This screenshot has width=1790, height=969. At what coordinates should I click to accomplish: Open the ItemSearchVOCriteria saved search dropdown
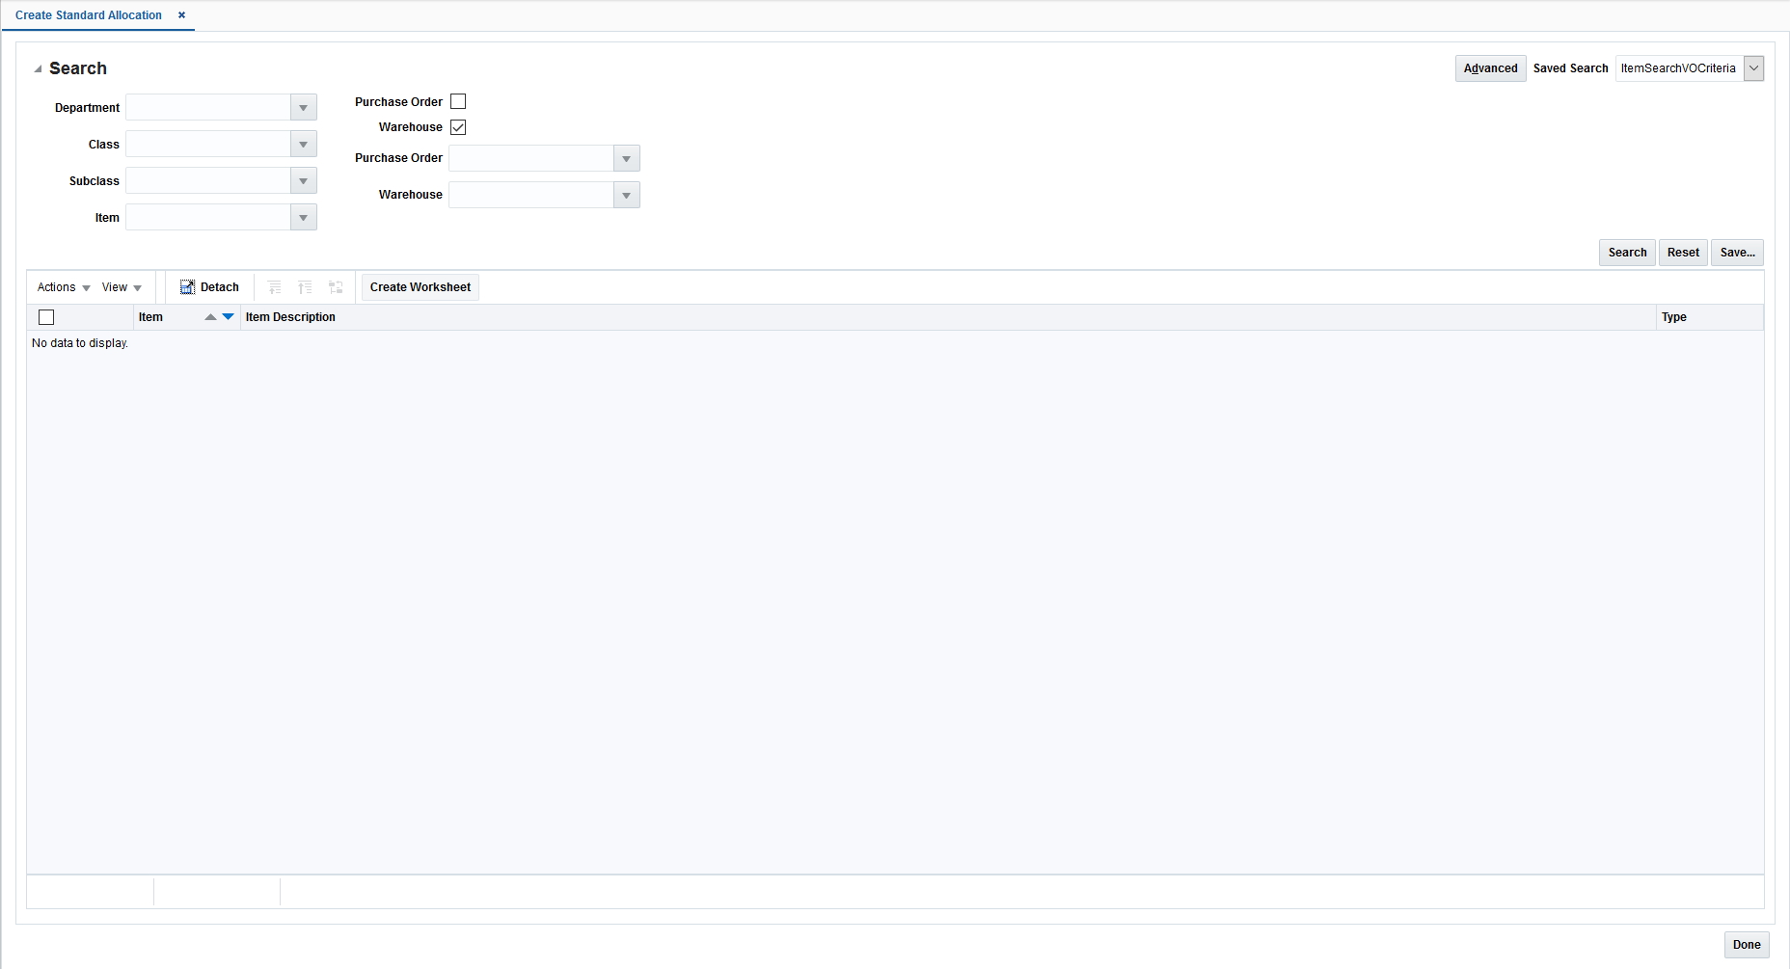1753,67
